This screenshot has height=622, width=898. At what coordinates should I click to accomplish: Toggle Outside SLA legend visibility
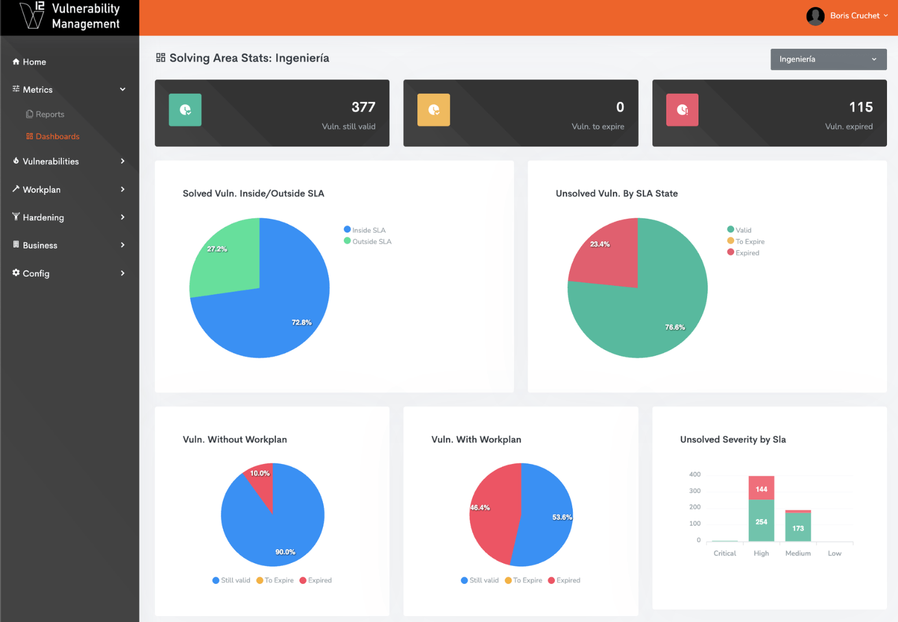coord(367,241)
